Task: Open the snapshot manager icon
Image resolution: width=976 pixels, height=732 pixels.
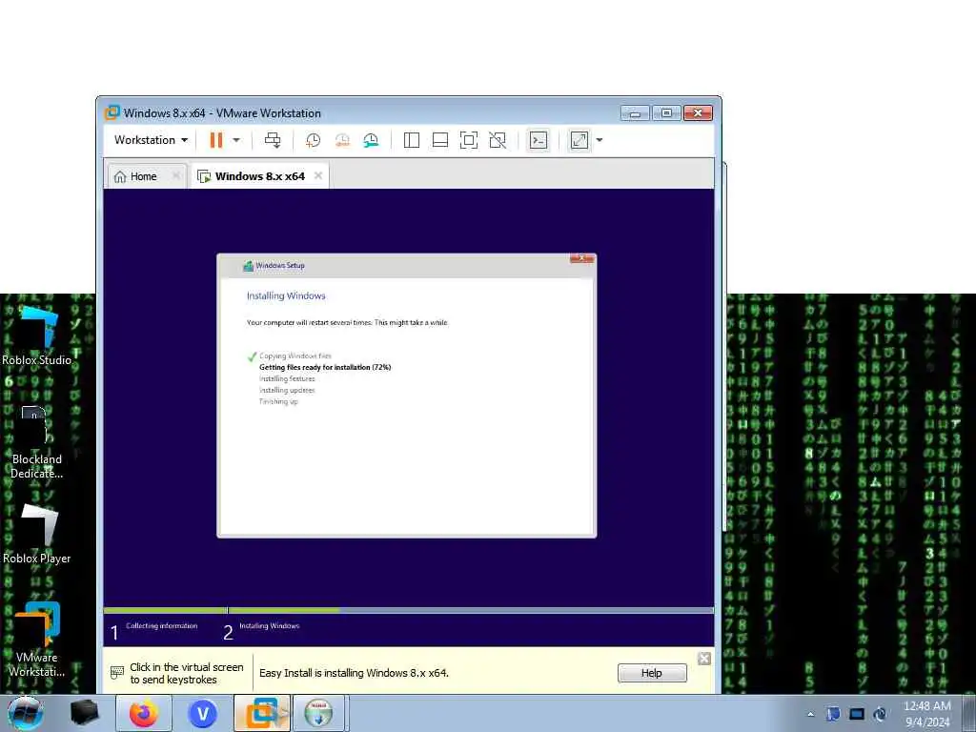Action: pos(371,140)
